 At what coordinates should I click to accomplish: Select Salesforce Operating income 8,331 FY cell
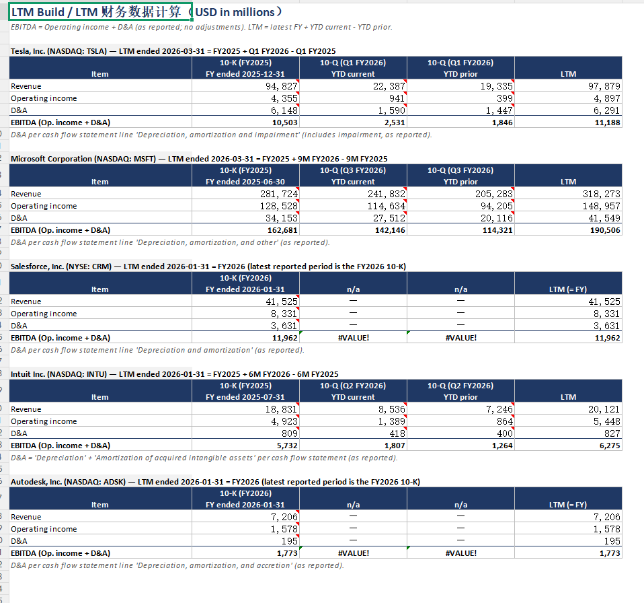coord(245,314)
